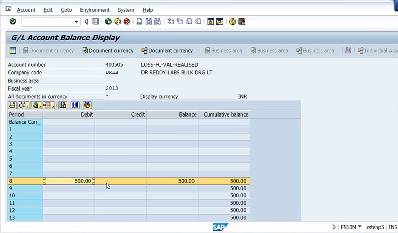Open the Goto menu

click(66, 10)
